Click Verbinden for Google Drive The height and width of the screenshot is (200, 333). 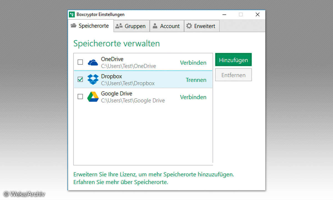click(x=193, y=97)
